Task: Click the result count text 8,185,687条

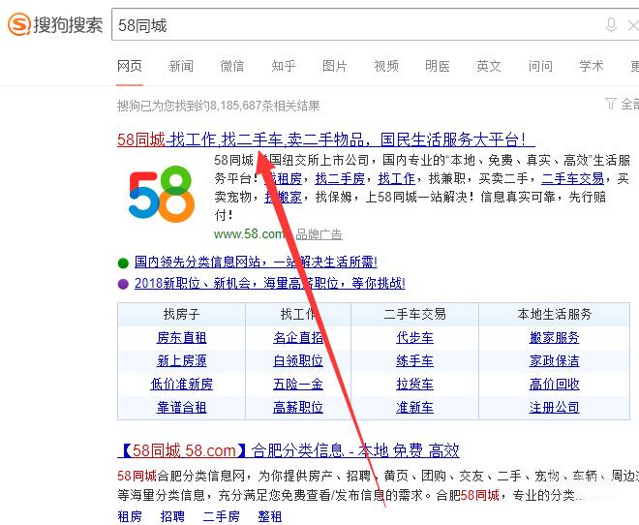Action: tap(241, 106)
